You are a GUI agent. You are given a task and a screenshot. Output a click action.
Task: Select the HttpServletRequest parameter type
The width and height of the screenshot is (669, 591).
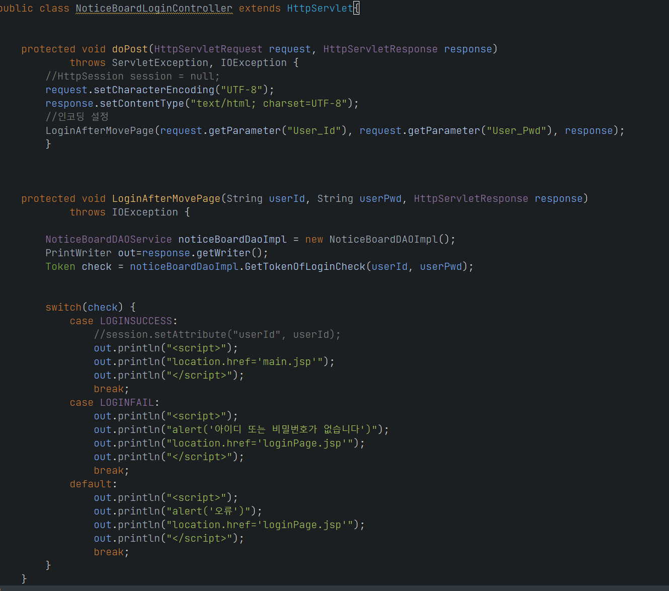pyautogui.click(x=208, y=49)
